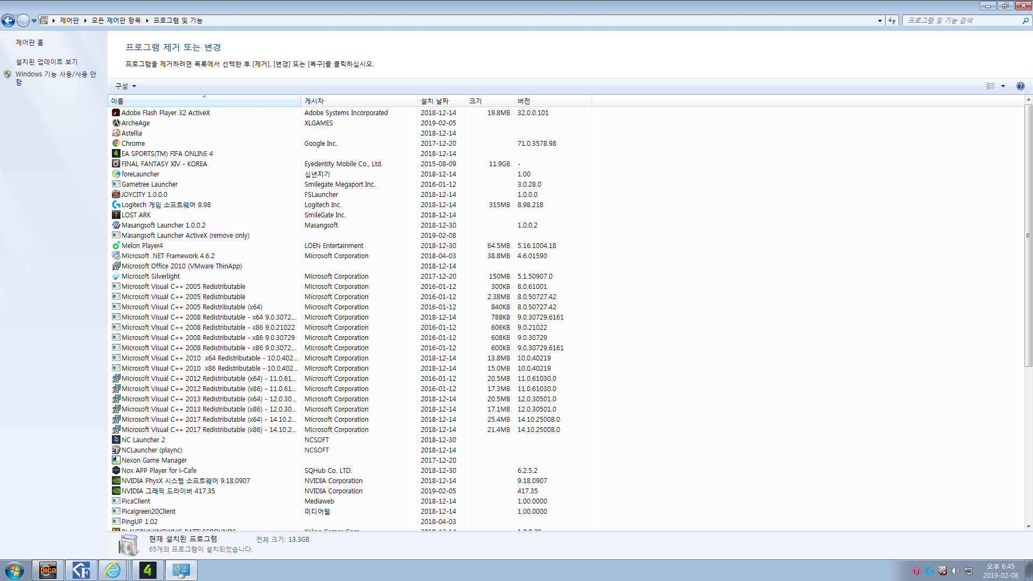The height and width of the screenshot is (581, 1033).
Task: Click the refresh button beside address bar
Action: [892, 20]
